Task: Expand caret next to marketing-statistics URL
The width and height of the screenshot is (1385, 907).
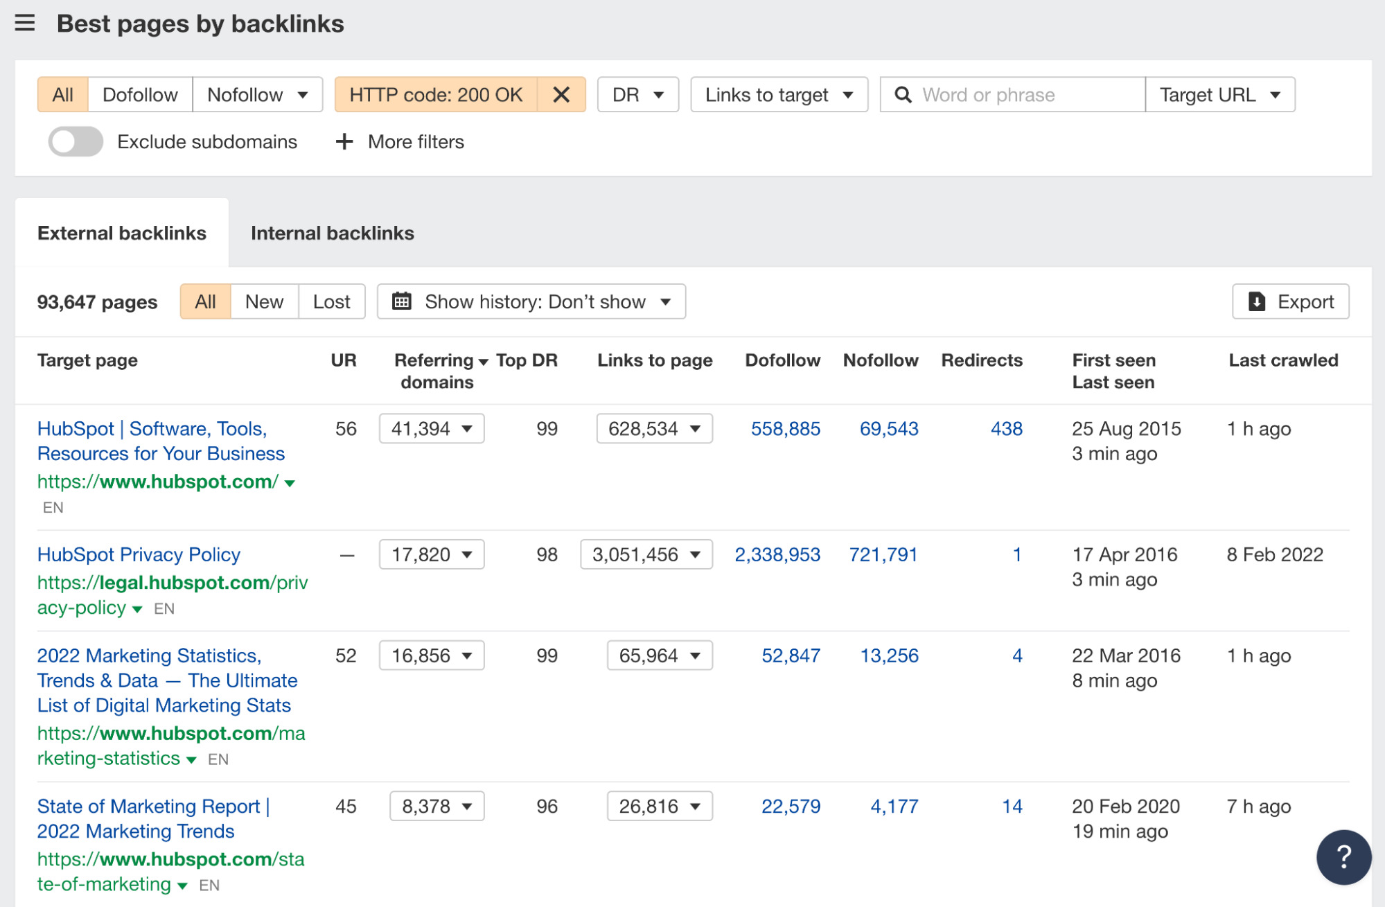Action: [x=191, y=760]
